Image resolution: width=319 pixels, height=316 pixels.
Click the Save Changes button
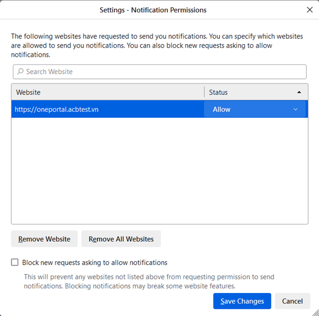[x=242, y=301]
